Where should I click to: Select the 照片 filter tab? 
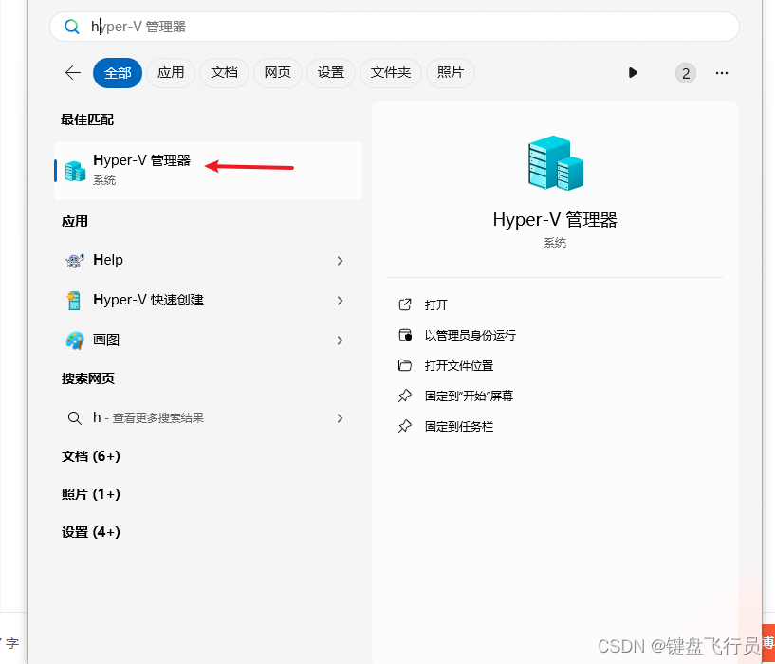tap(451, 73)
